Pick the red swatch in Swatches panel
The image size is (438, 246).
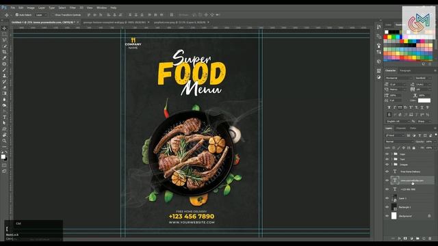(385, 37)
